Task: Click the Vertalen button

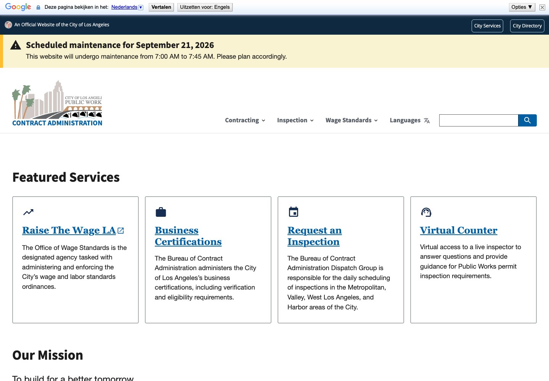Action: tap(161, 7)
